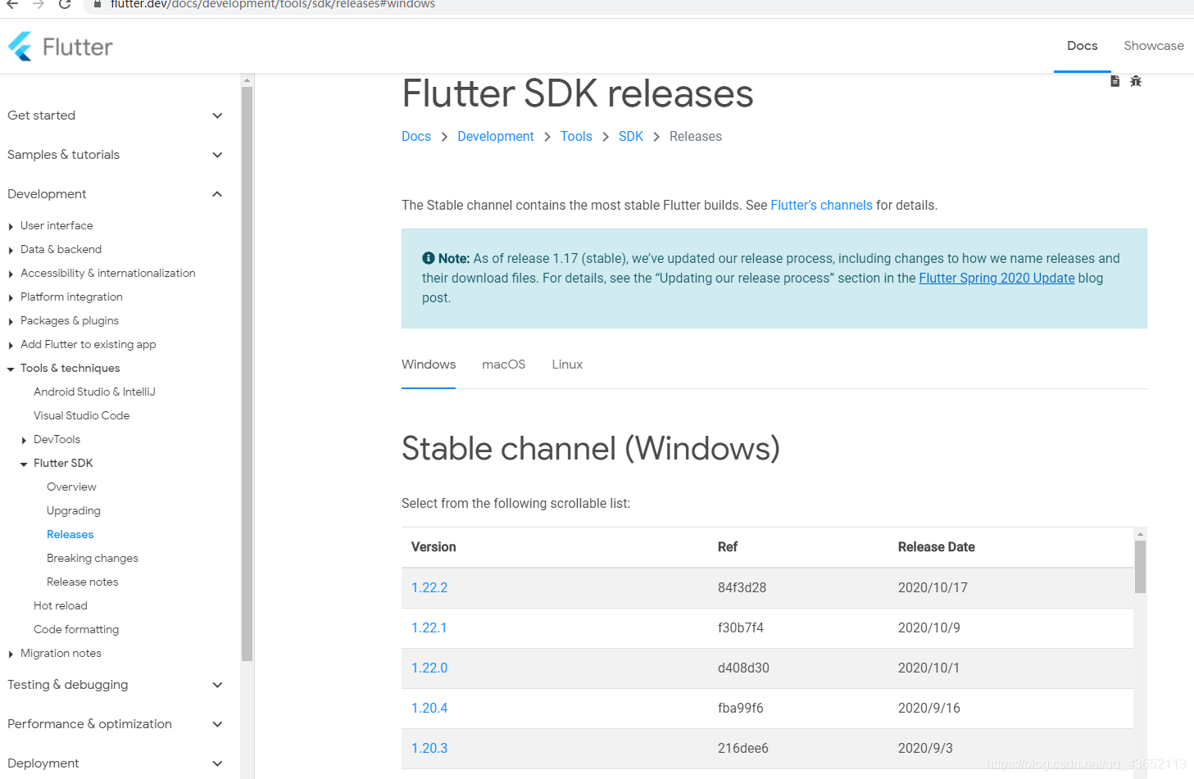Open the Flutter Spring 2020 Update link
Screen dimensions: 1194x779
(x=997, y=279)
